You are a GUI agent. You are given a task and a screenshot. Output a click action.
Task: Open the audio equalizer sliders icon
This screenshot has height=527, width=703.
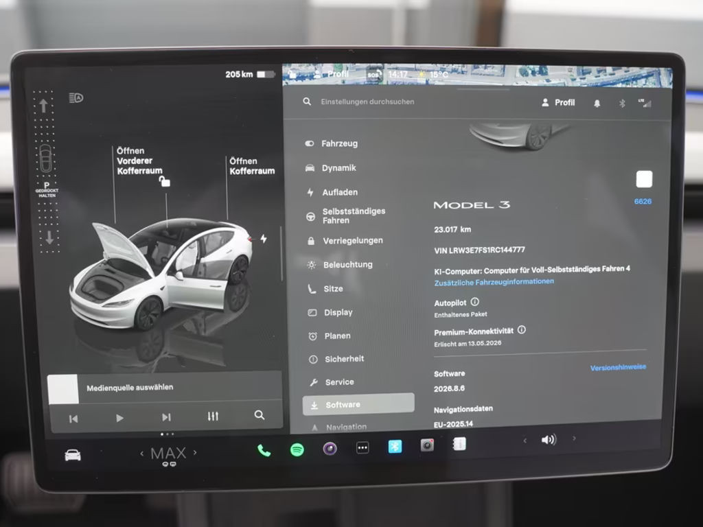click(213, 417)
